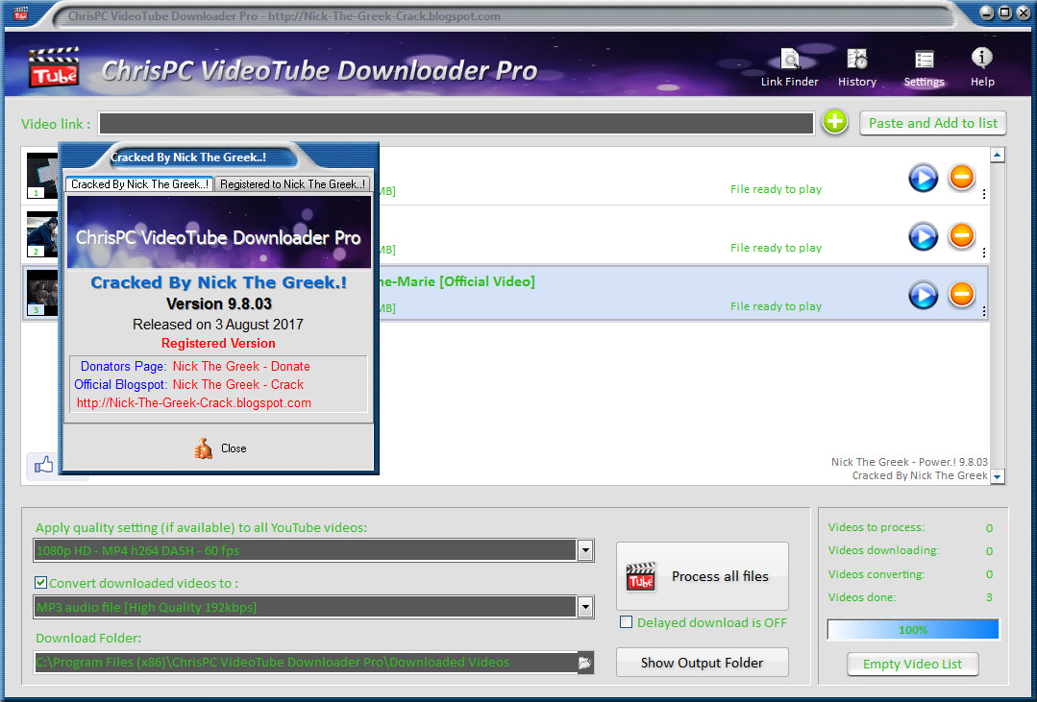Open options dots for second video
This screenshot has width=1037, height=702.
(984, 253)
